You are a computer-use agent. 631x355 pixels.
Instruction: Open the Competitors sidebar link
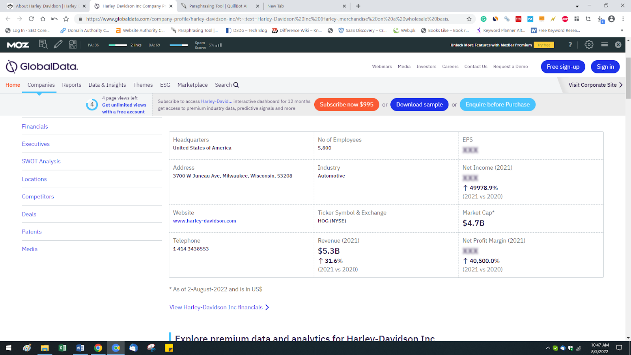click(x=38, y=196)
